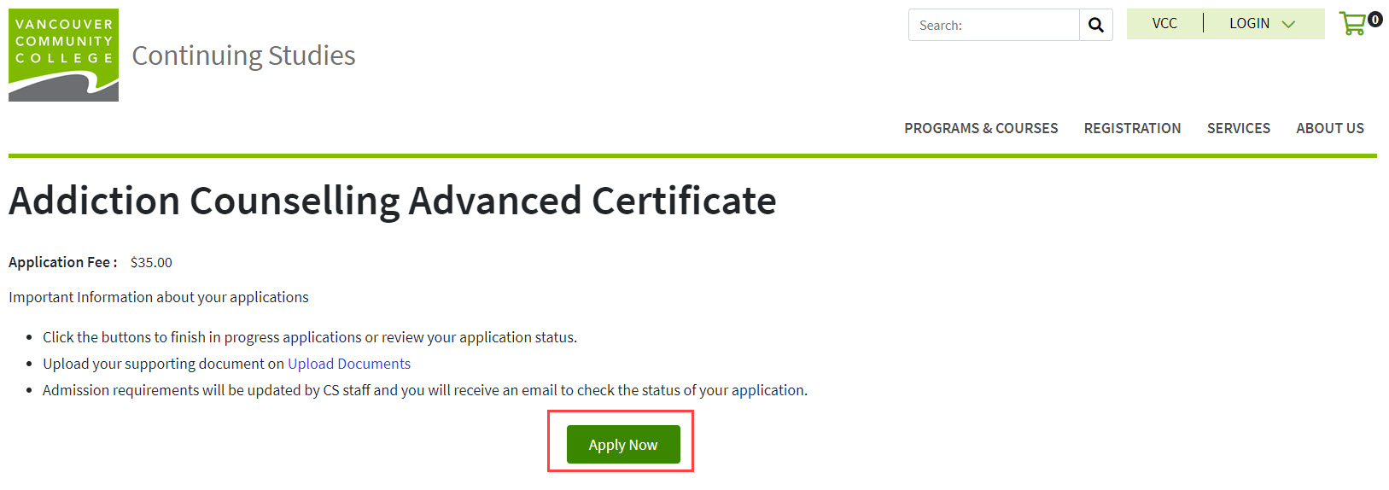This screenshot has height=490, width=1389.
Task: Click the green Apply Now button
Action: (623, 445)
